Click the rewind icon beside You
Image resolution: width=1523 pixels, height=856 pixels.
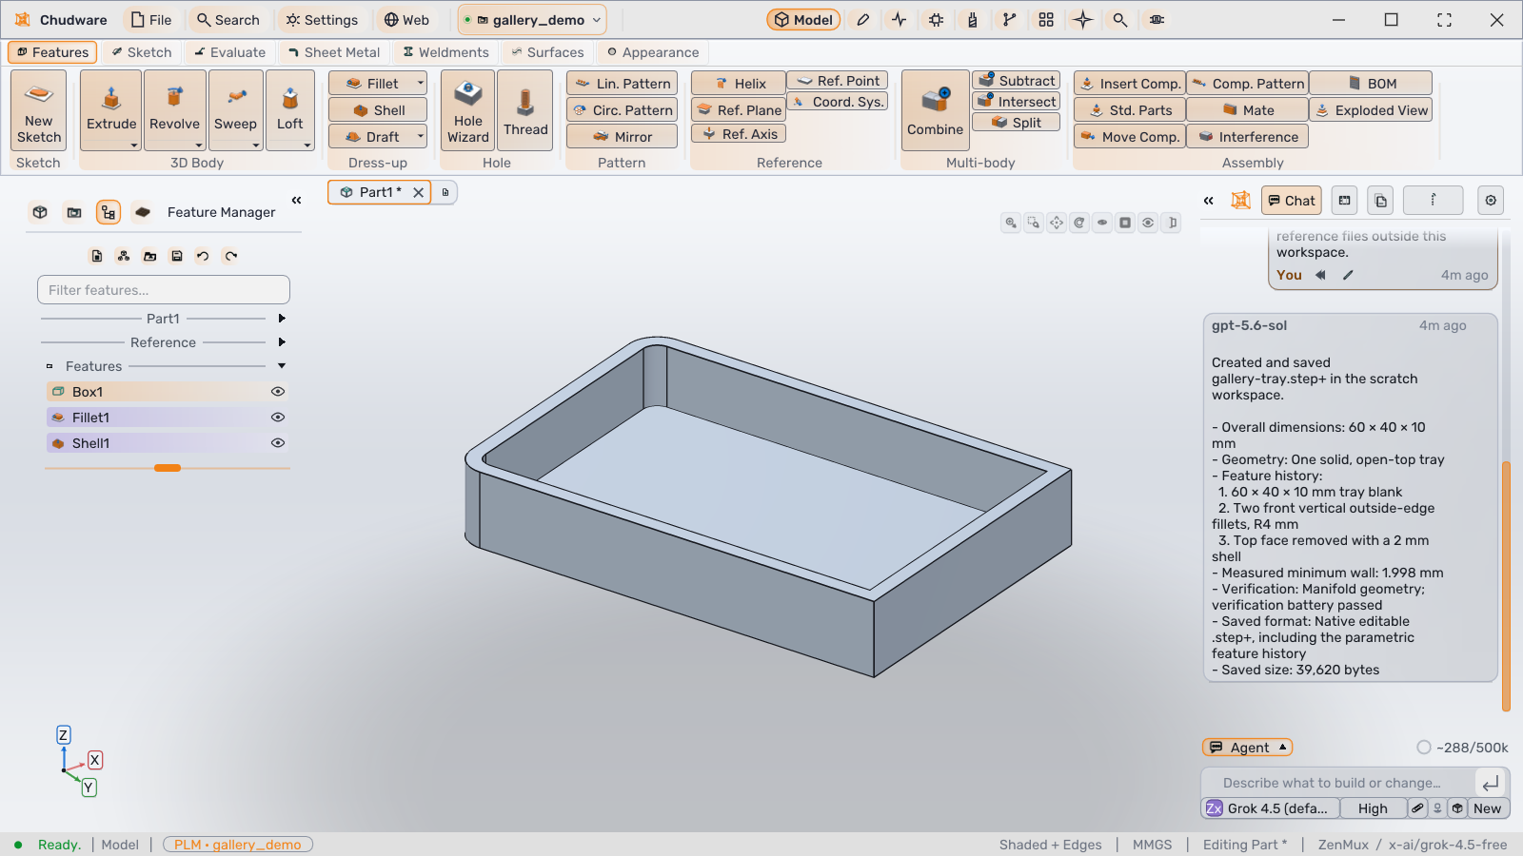[x=1320, y=275]
